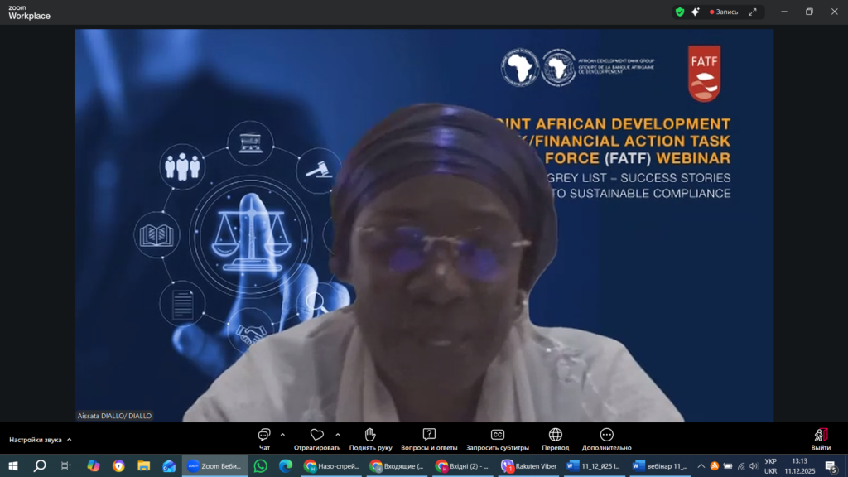Click the red Запись recording indicator

click(724, 12)
